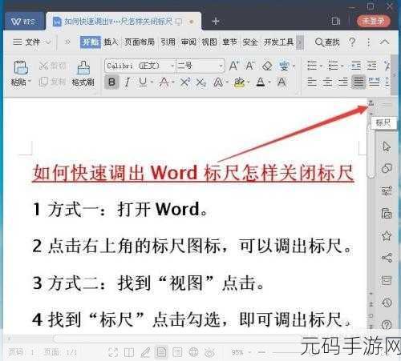Open the Paste options arrow
401x361 pixels.
(30, 81)
